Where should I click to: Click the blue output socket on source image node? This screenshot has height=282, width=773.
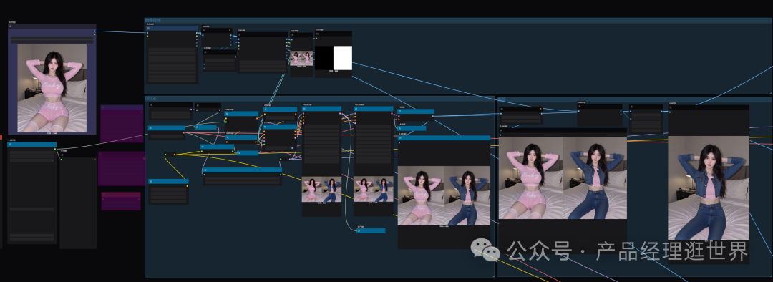coord(94,31)
